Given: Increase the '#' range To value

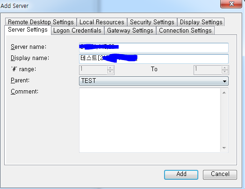Looking at the screenshot, I should tap(225, 68).
